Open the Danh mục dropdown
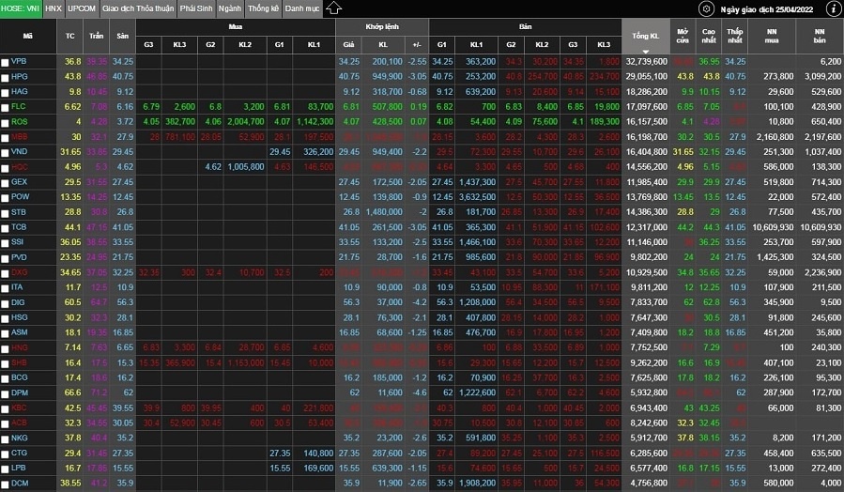The width and height of the screenshot is (844, 492). (302, 8)
